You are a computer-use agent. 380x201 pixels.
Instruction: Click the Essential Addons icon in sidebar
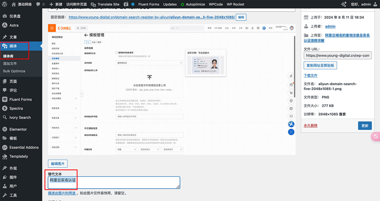point(5,147)
